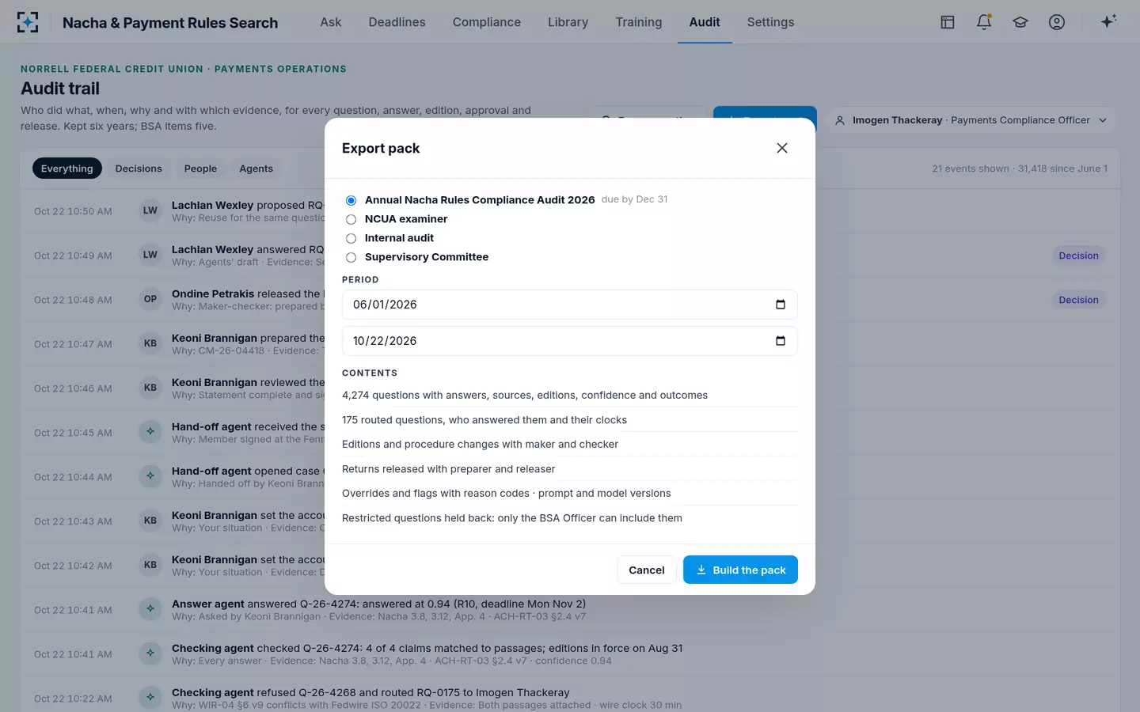Switch to the Ask tab
This screenshot has width=1140, height=712.
331,22
